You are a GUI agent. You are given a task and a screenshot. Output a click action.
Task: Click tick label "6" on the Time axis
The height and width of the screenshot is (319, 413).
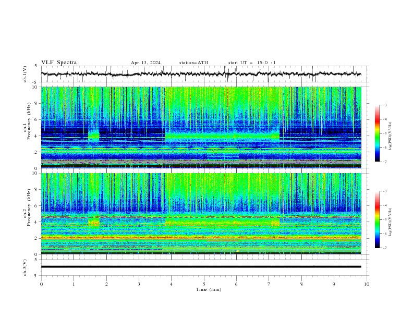[236, 284]
